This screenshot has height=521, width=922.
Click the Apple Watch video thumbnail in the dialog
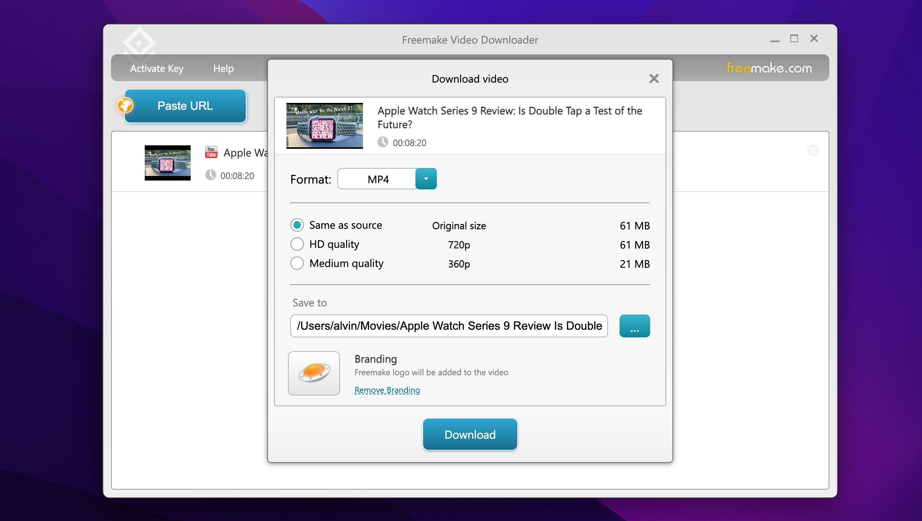tap(324, 125)
